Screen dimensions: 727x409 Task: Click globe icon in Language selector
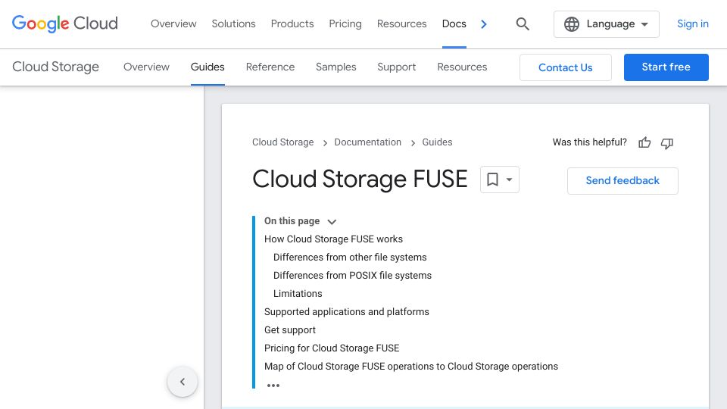tap(572, 24)
